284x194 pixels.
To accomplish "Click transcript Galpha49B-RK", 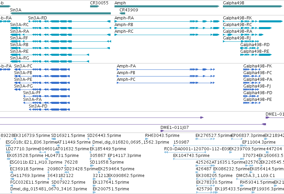I will 253,21.
